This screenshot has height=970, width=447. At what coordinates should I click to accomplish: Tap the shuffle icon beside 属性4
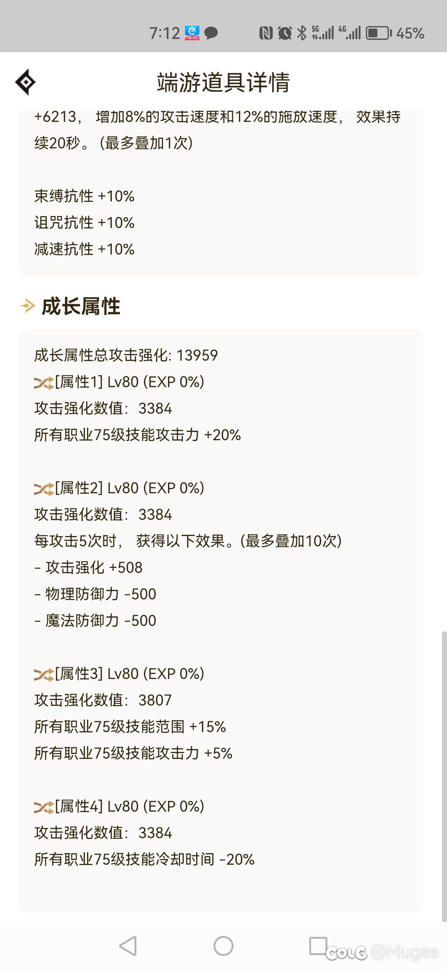pyautogui.click(x=44, y=807)
